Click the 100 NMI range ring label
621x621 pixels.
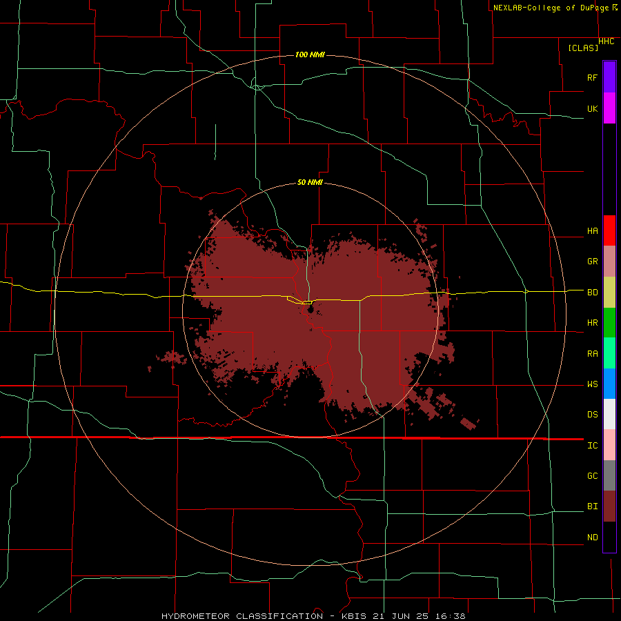310,55
